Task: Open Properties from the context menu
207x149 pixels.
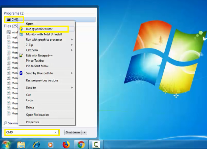Action: point(32,122)
